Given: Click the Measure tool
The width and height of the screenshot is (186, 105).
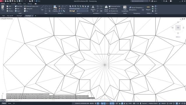Looking at the screenshot, I should [x=148, y=8].
